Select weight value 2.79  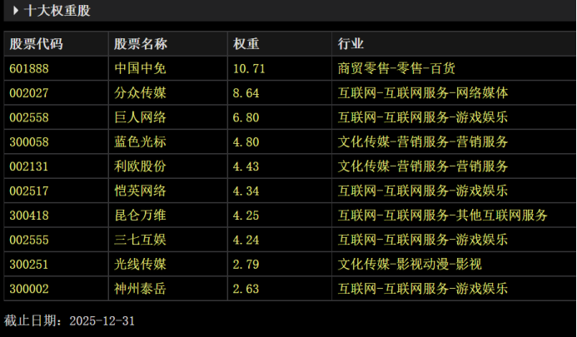[x=246, y=264]
